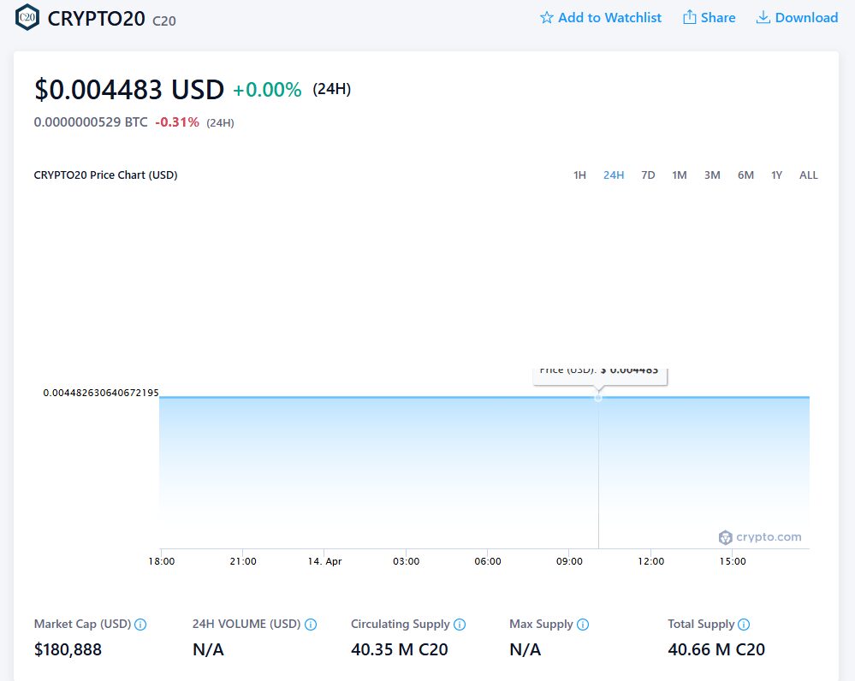This screenshot has height=681, width=855.
Task: Click the star icon beside Add to Watchlist
Action: 546,17
